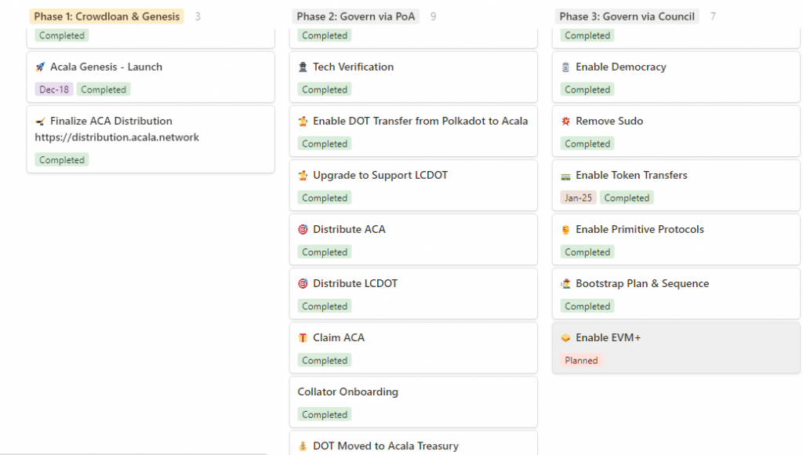
Task: Click the ballot icon on Enable Democracy
Action: (566, 67)
